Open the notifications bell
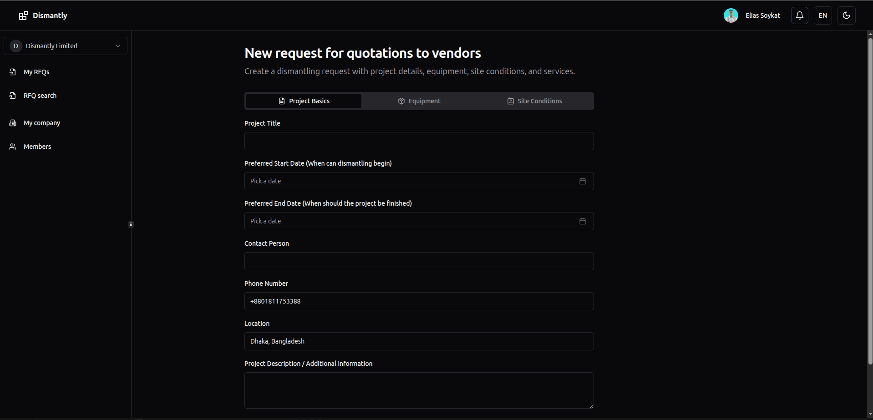The height and width of the screenshot is (420, 873). (799, 15)
